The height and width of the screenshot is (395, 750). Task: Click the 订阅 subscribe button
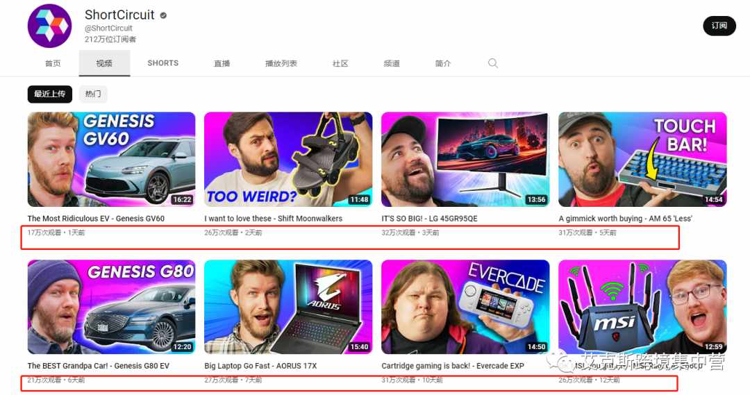pyautogui.click(x=719, y=26)
